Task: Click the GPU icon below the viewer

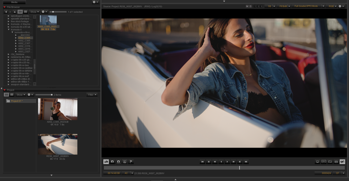Action: (x=324, y=162)
